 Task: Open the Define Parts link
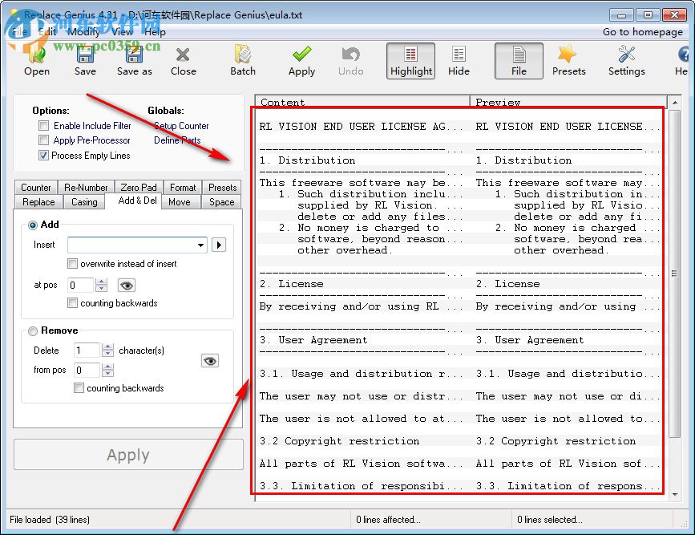[x=177, y=140]
